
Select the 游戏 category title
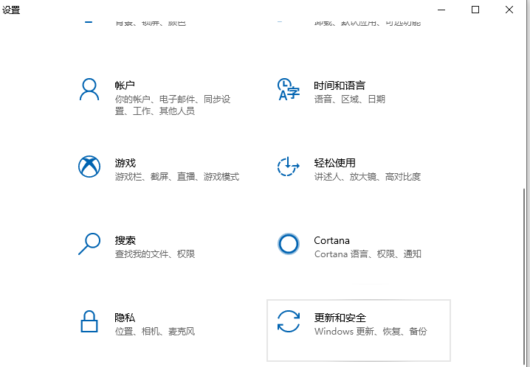tap(125, 163)
